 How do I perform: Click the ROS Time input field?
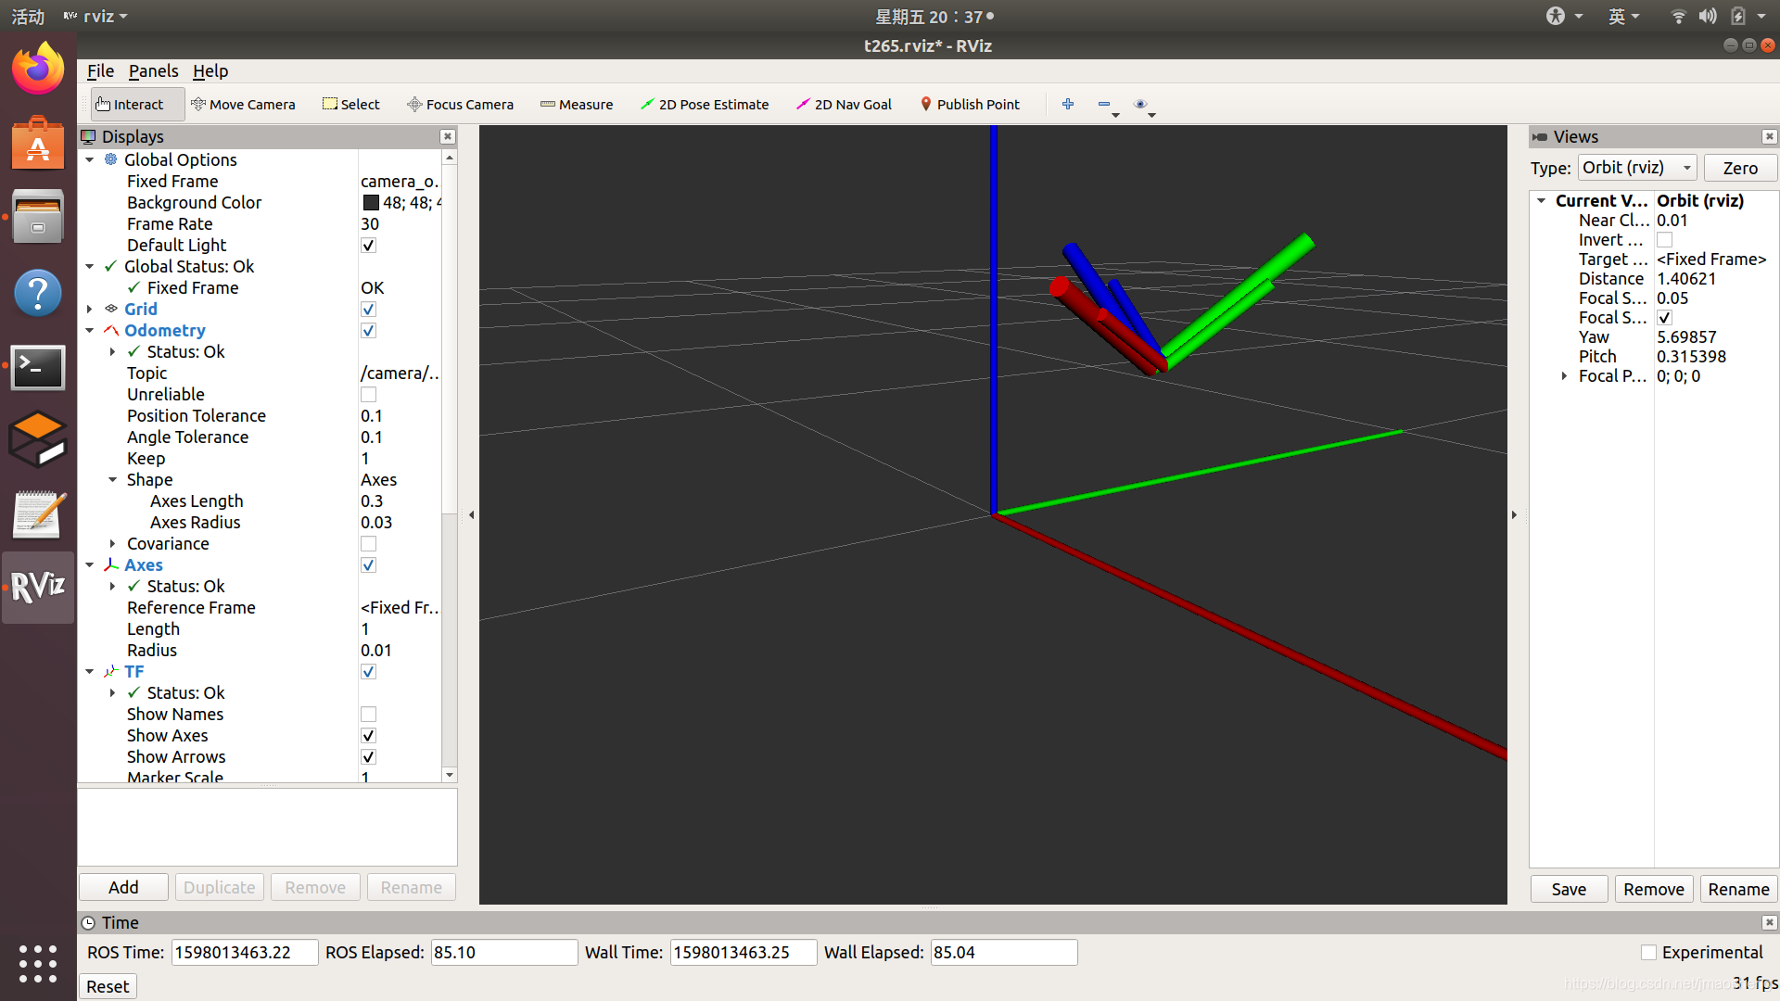[239, 954]
